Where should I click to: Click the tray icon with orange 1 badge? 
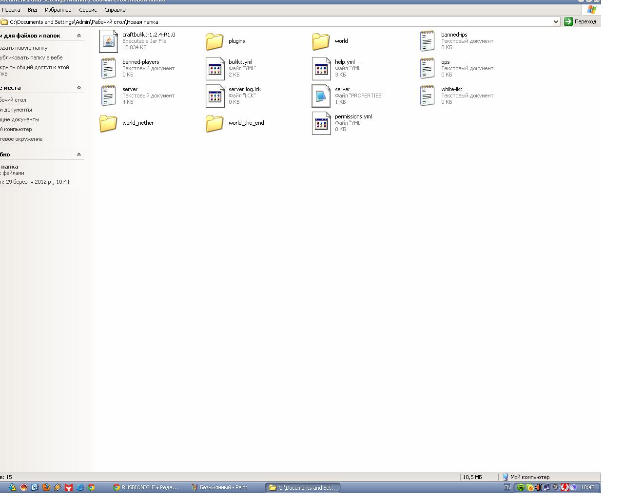click(530, 487)
